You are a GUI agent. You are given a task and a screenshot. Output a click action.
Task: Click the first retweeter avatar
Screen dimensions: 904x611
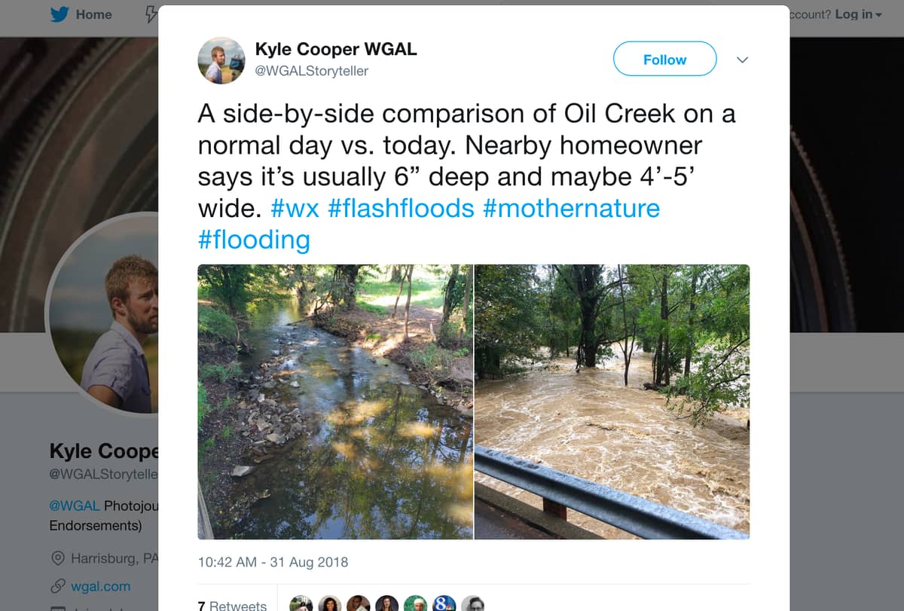point(301,603)
